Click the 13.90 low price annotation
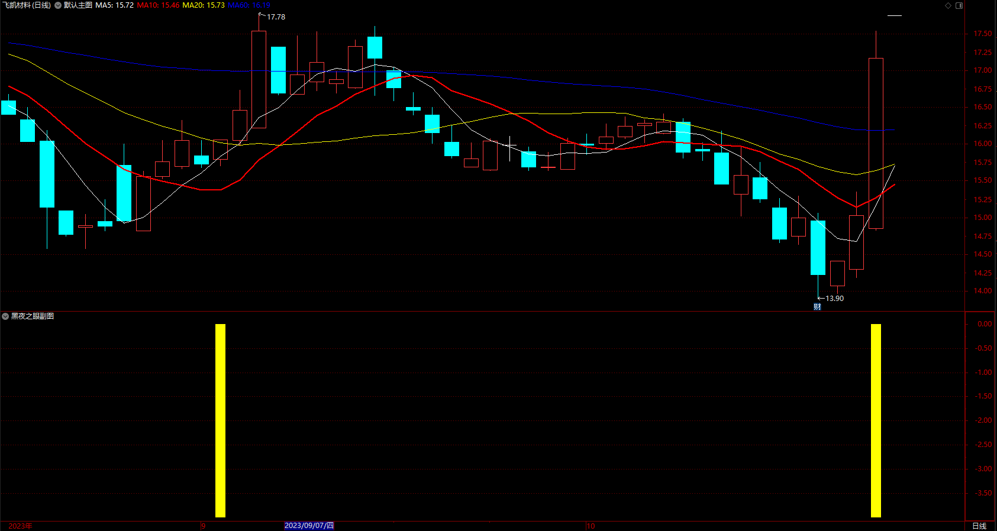This screenshot has width=997, height=531. [834, 299]
